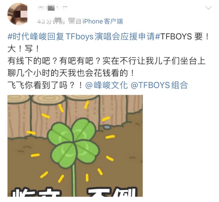Open the poster's blurred username
The height and width of the screenshot is (202, 219).
(x=53, y=9)
